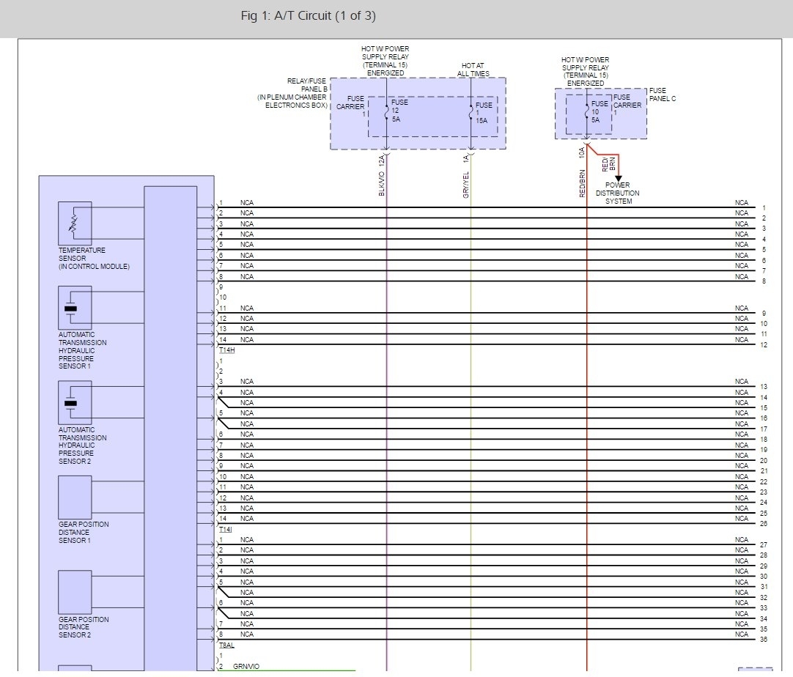Click the Power Distribution System arrow
Screen dimensions: 793x677
[x=618, y=177]
